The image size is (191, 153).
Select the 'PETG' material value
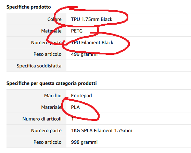77,31
